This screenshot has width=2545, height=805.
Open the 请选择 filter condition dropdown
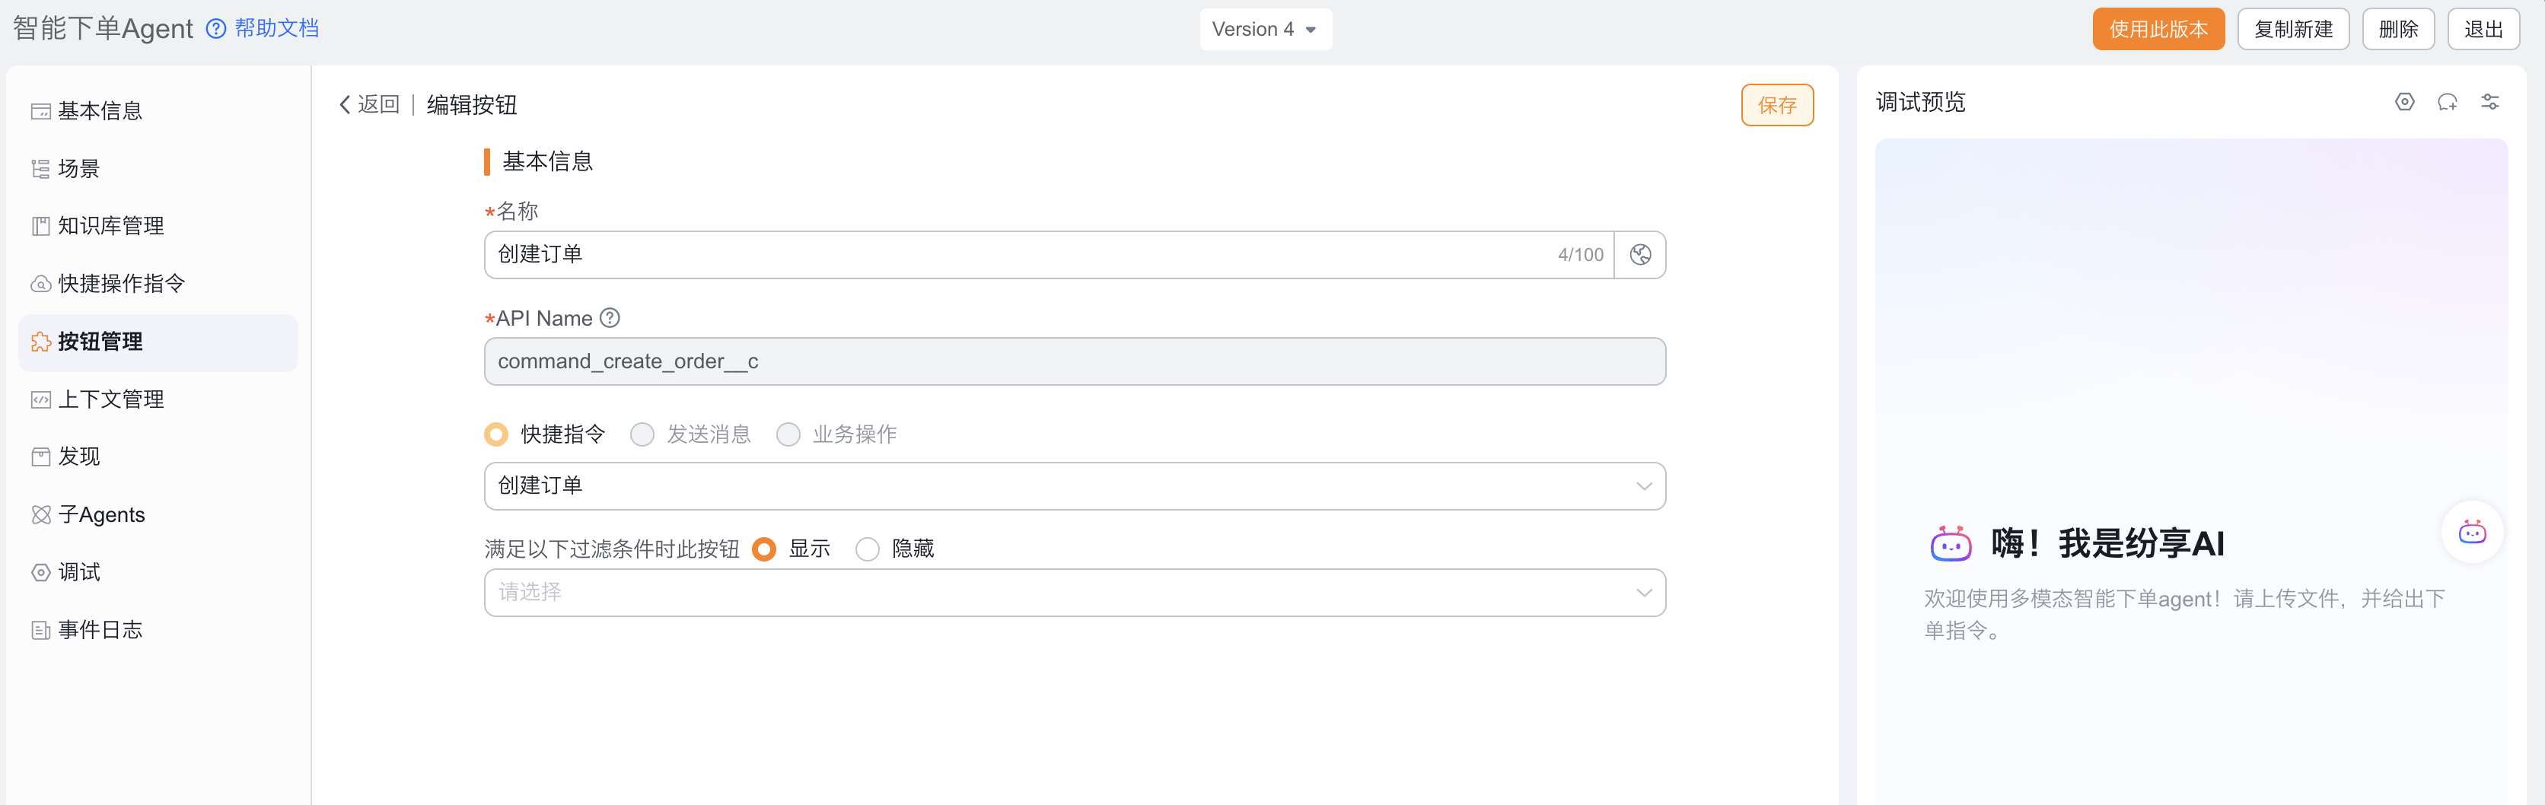pyautogui.click(x=1074, y=593)
